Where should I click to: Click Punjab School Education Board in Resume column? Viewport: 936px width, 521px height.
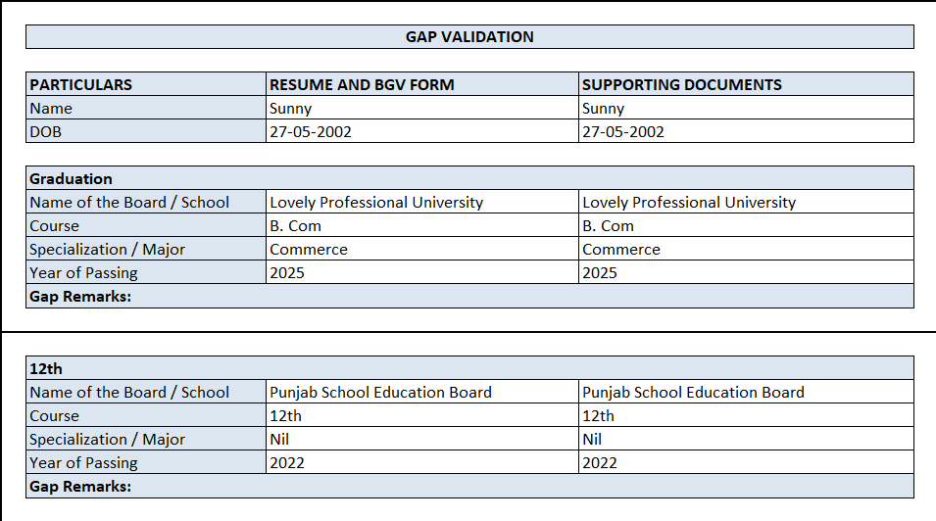point(380,393)
